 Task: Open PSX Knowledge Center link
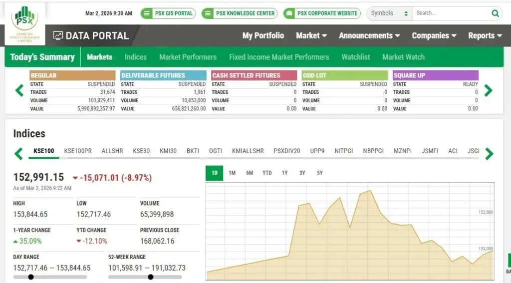[x=240, y=13]
